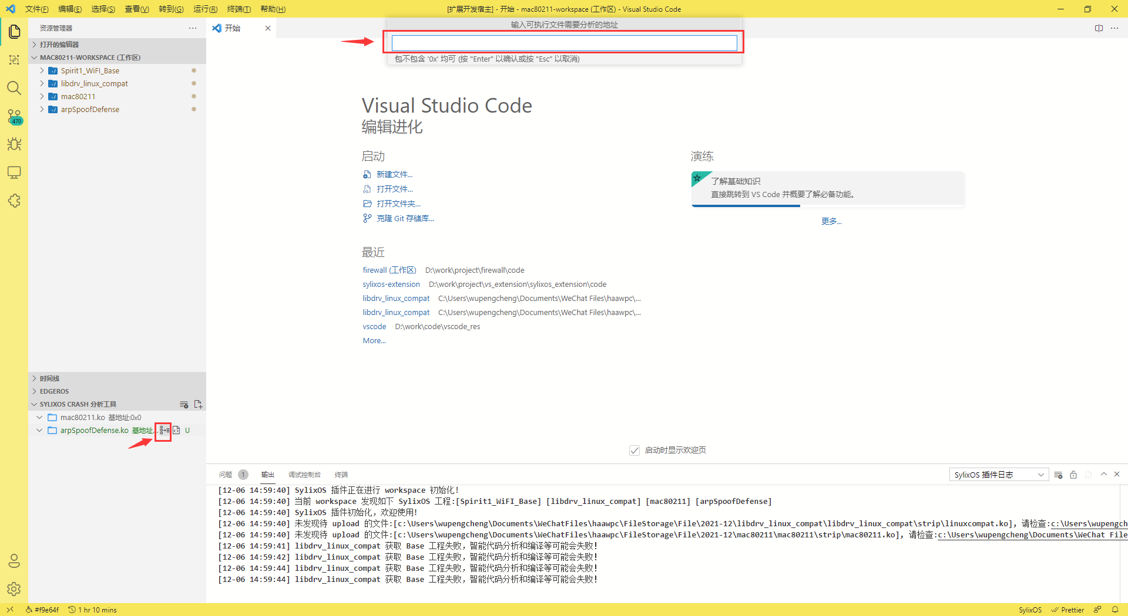Open editor more actions ellipsis at top right

pos(1114,28)
